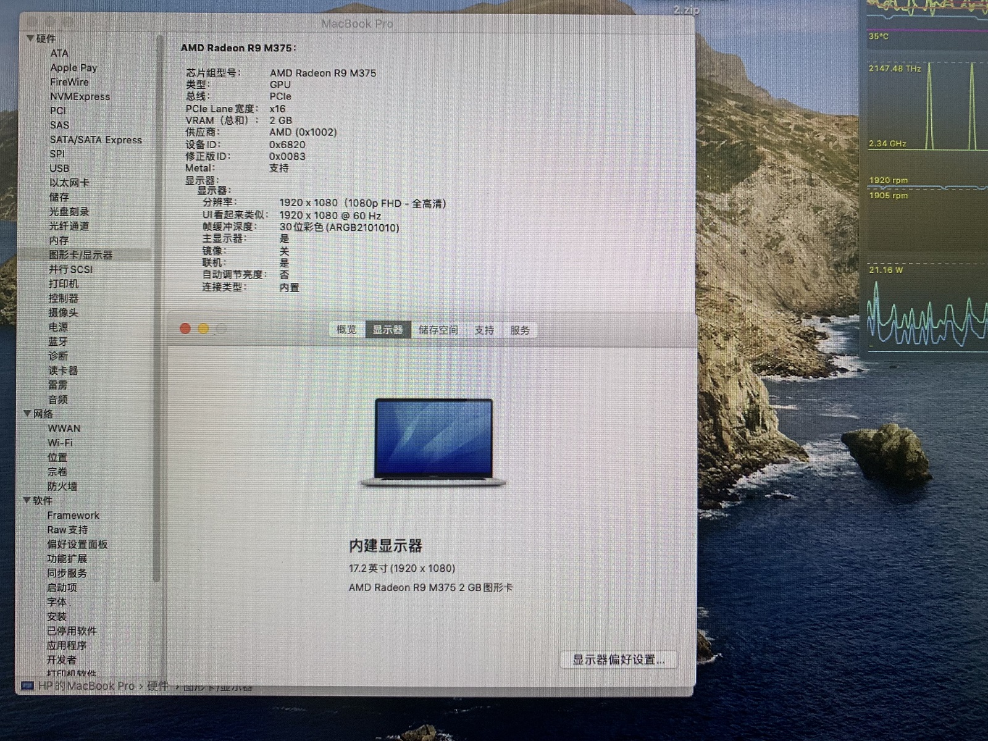The image size is (988, 741).
Task: Select SAS in sidebar
Action: [x=59, y=125]
